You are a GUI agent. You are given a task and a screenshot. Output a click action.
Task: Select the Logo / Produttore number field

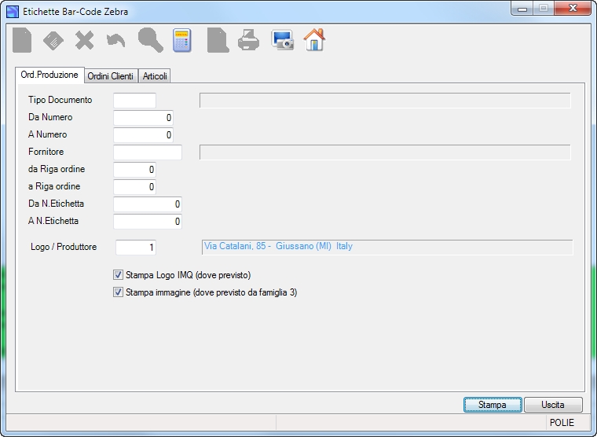136,248
